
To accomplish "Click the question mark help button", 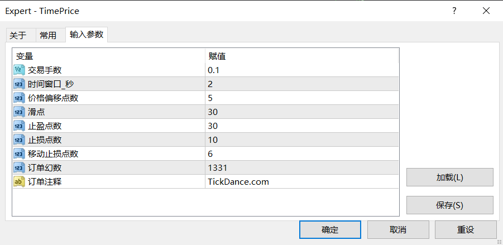I will [x=454, y=11].
